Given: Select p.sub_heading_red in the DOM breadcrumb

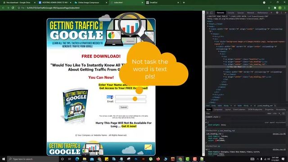Looking at the screenshot, I should coord(265,106).
